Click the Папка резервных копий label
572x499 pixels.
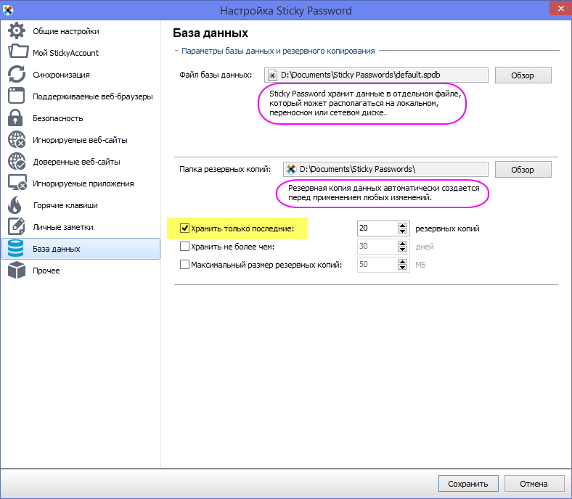[x=225, y=169]
